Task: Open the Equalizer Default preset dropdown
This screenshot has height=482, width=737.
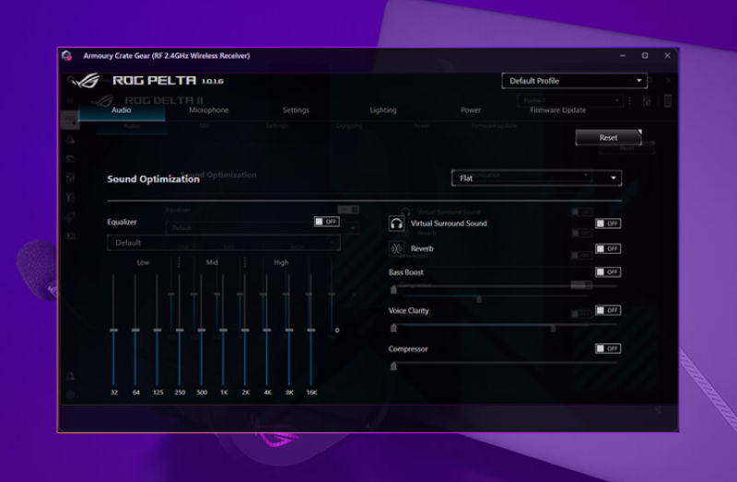Action: click(x=224, y=243)
